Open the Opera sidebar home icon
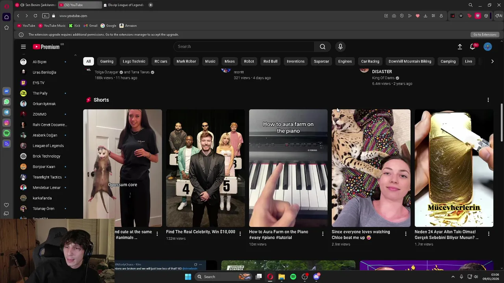This screenshot has width=504, height=283. [6, 17]
